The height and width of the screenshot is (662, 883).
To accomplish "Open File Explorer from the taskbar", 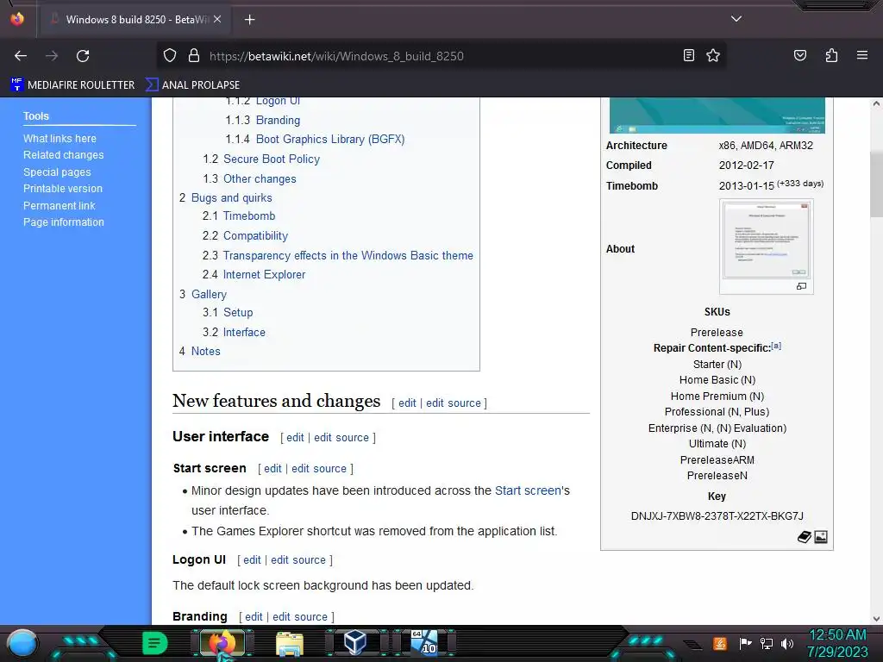I will 290,644.
